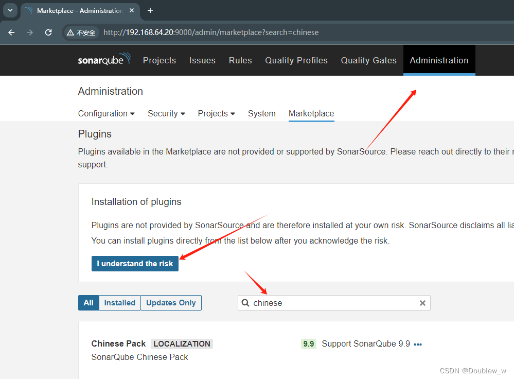
Task: Click the 9.9 version badge
Action: click(309, 343)
